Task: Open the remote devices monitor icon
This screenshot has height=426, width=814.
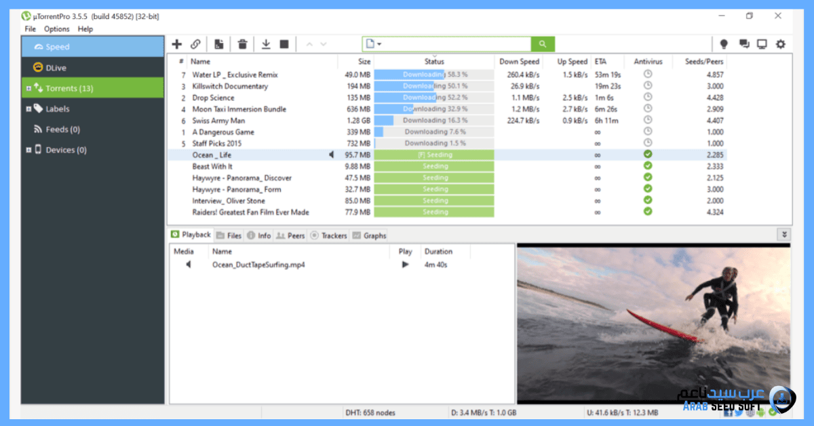Action: click(762, 43)
